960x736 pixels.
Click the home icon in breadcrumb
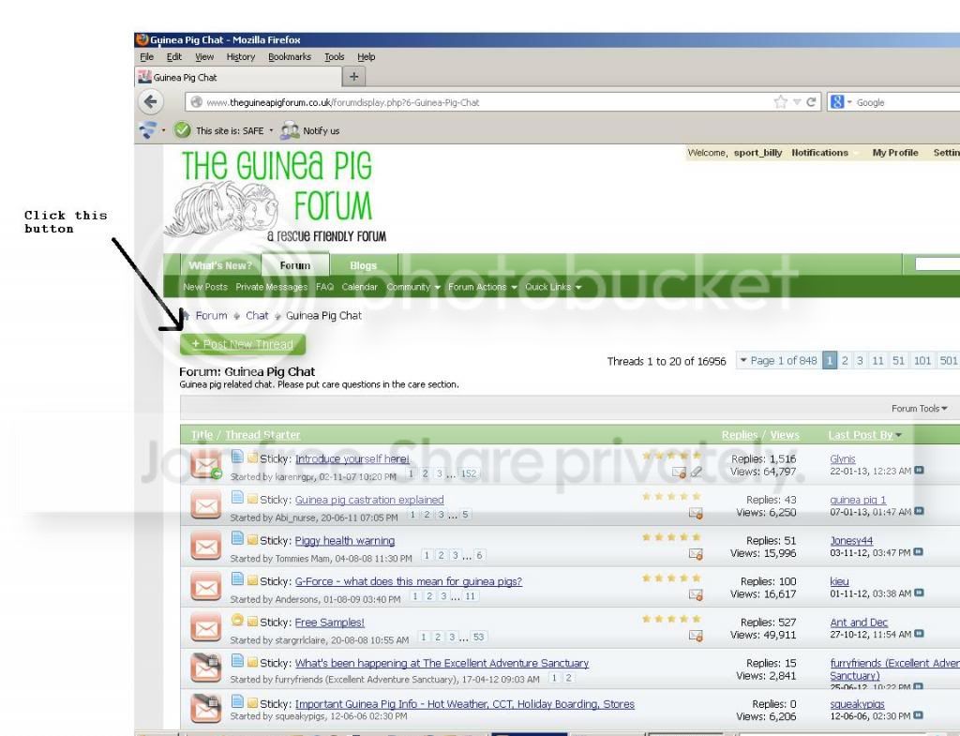tap(186, 316)
